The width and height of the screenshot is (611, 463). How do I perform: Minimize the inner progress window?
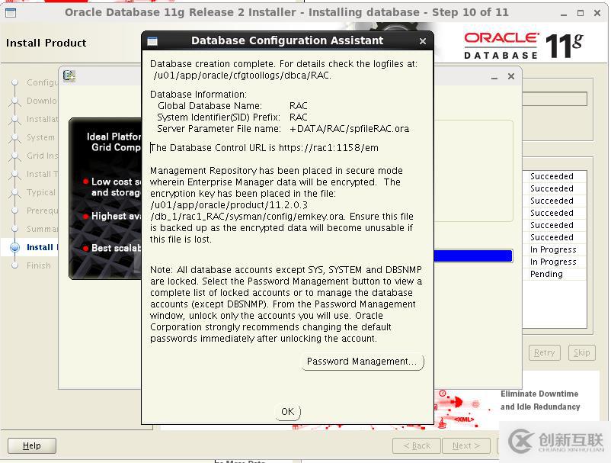(x=494, y=77)
